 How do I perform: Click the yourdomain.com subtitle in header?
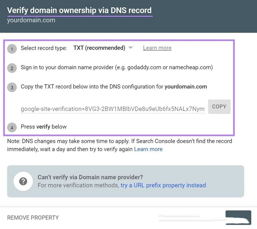(x=31, y=20)
